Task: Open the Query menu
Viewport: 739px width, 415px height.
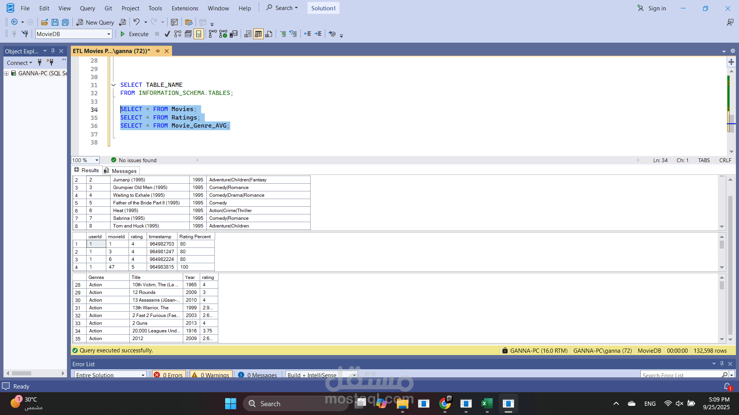Action: tap(87, 8)
